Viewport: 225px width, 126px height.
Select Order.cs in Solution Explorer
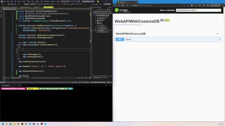102,25
